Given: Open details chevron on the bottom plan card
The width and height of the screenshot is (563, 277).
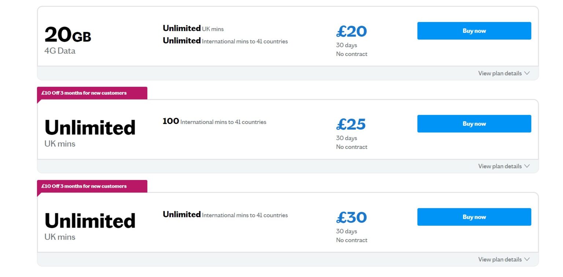Looking at the screenshot, I should click(x=527, y=259).
